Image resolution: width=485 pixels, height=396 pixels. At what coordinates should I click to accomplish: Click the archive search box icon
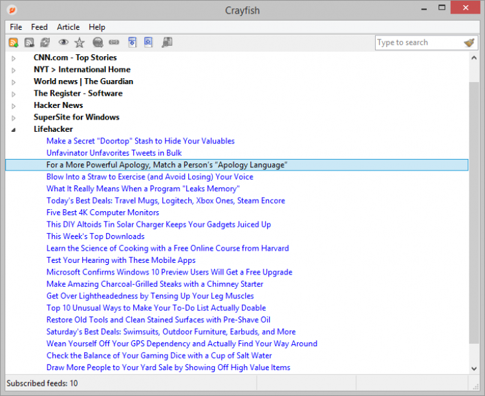pyautogui.click(x=167, y=43)
